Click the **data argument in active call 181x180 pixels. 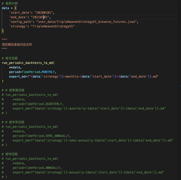coord(15,67)
